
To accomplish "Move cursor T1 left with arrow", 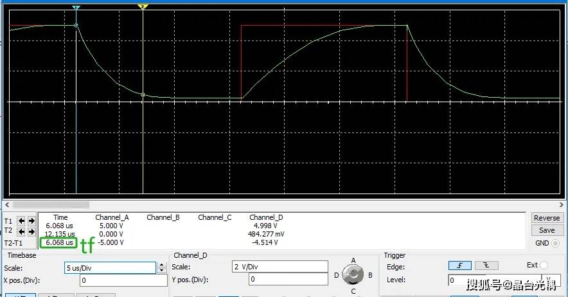I will (x=22, y=221).
